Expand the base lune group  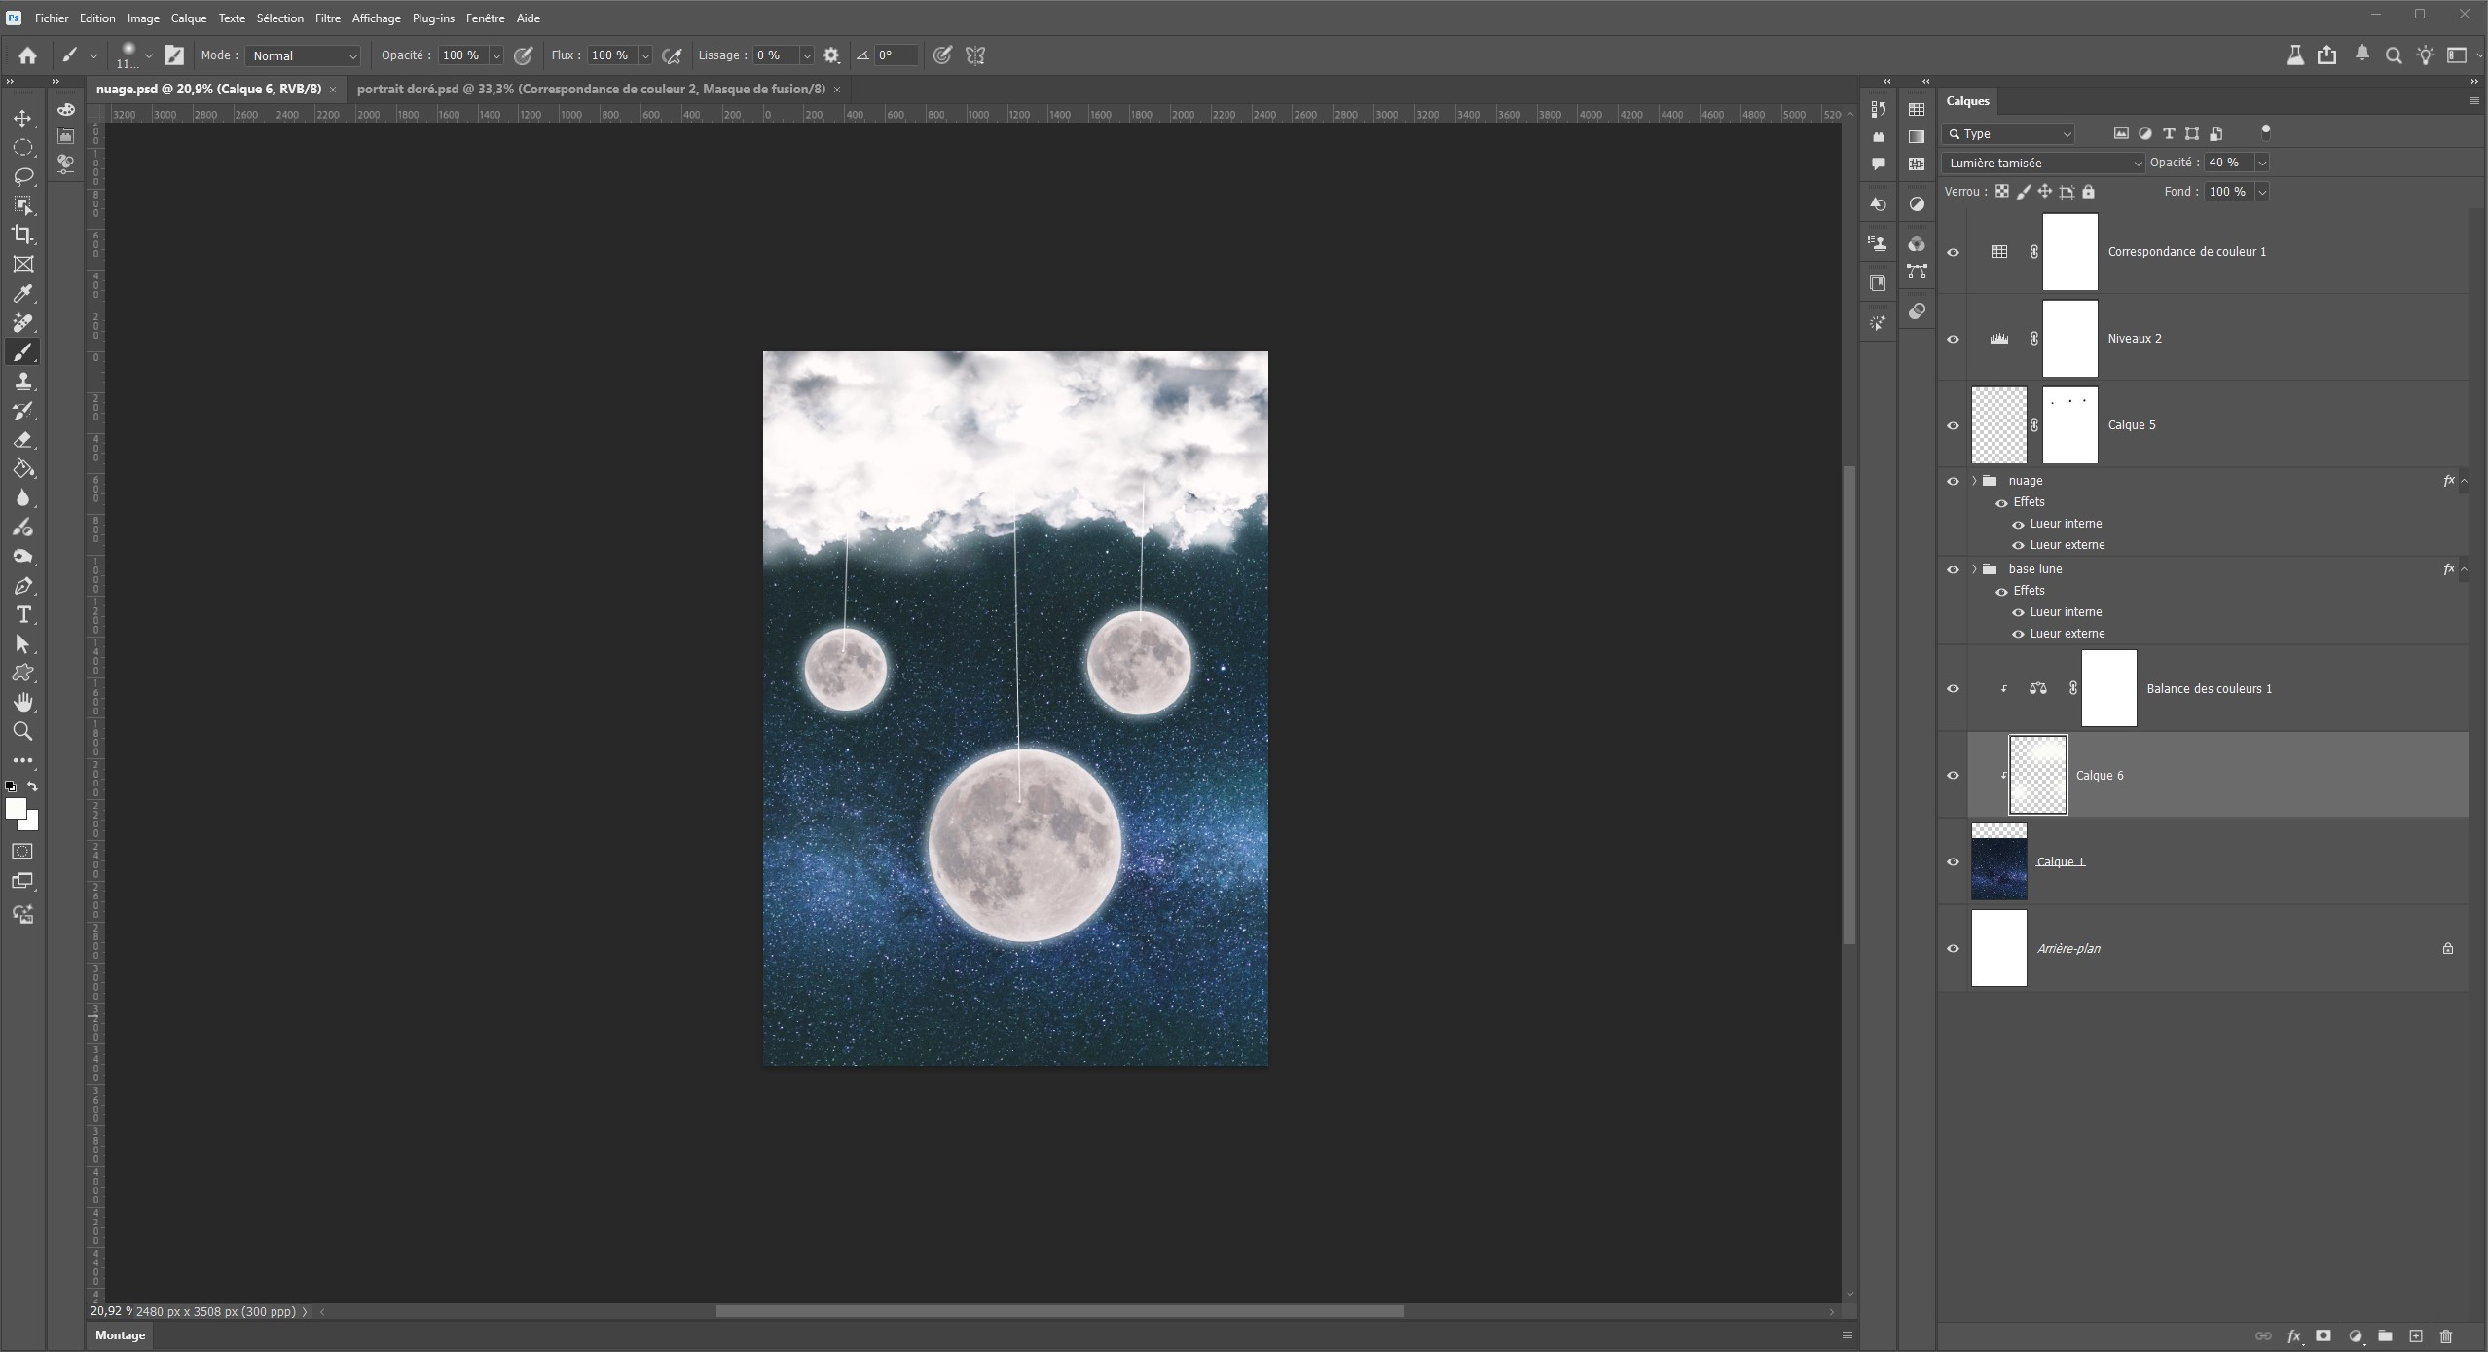pos(1974,569)
